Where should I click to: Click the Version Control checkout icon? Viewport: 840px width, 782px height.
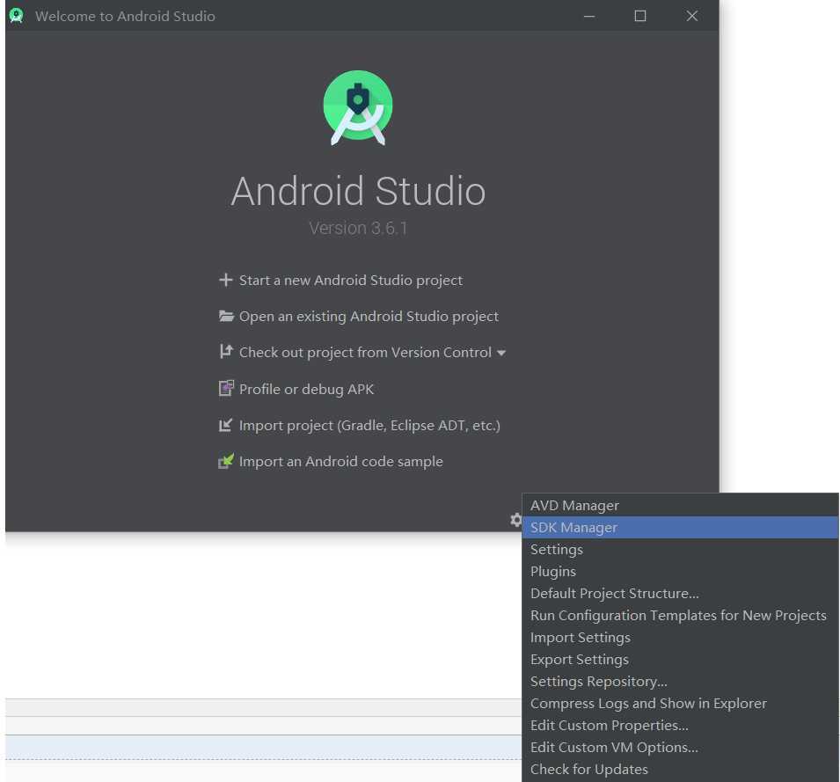click(x=226, y=351)
